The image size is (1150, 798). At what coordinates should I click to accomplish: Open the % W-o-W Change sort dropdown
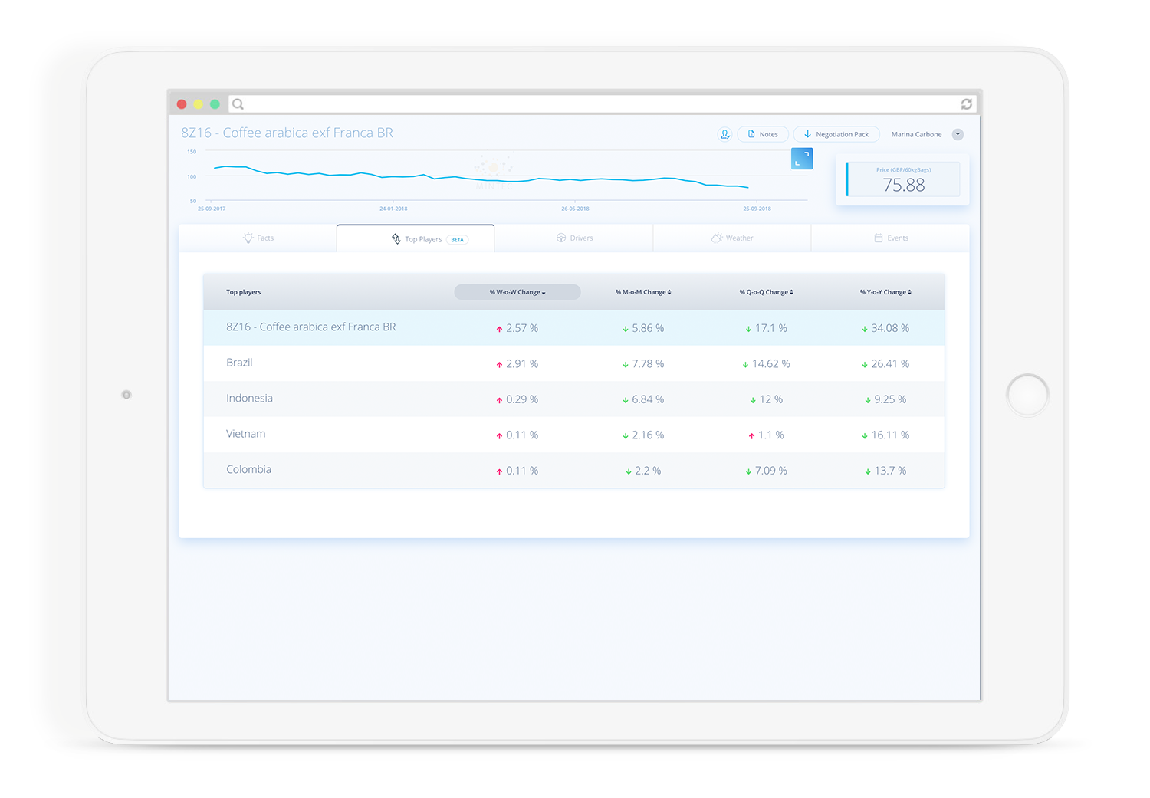pos(544,292)
